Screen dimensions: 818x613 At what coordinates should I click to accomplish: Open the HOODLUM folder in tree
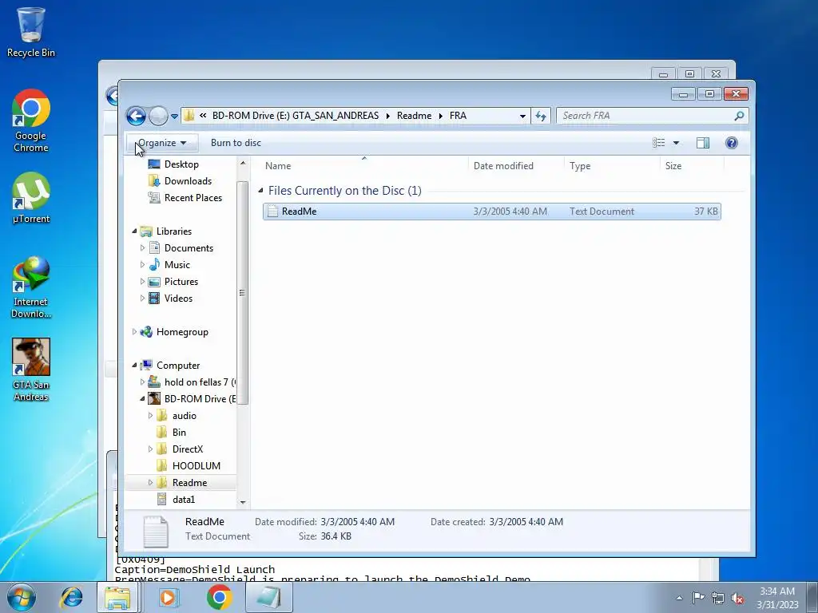click(x=196, y=466)
